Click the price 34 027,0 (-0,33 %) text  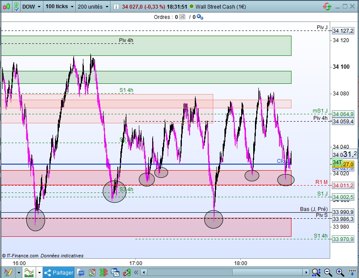pos(143,6)
